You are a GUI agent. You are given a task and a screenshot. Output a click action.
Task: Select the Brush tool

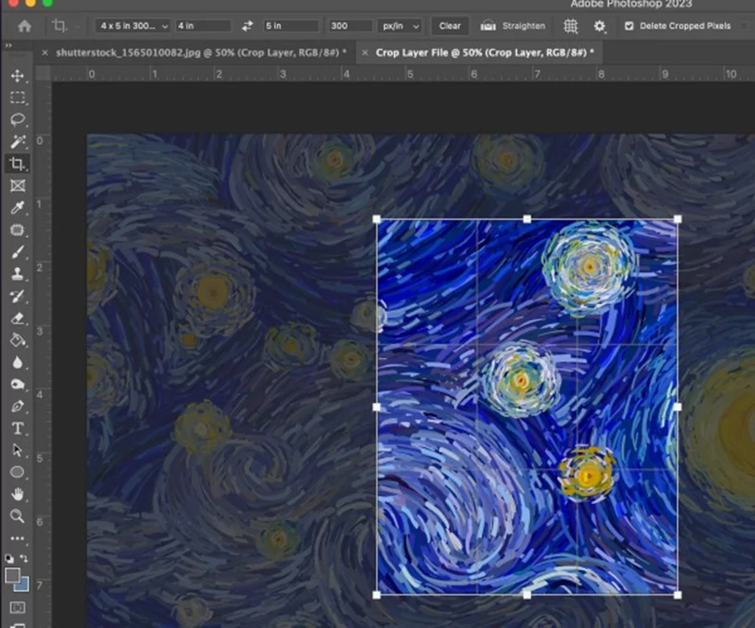pyautogui.click(x=18, y=252)
